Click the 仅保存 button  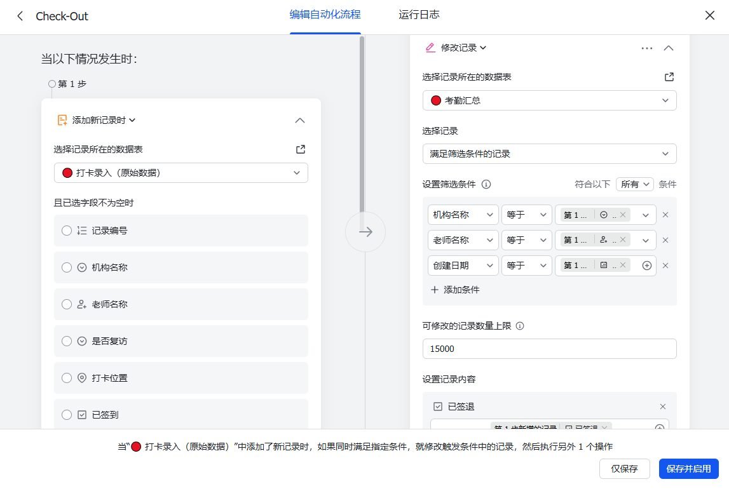point(624,469)
